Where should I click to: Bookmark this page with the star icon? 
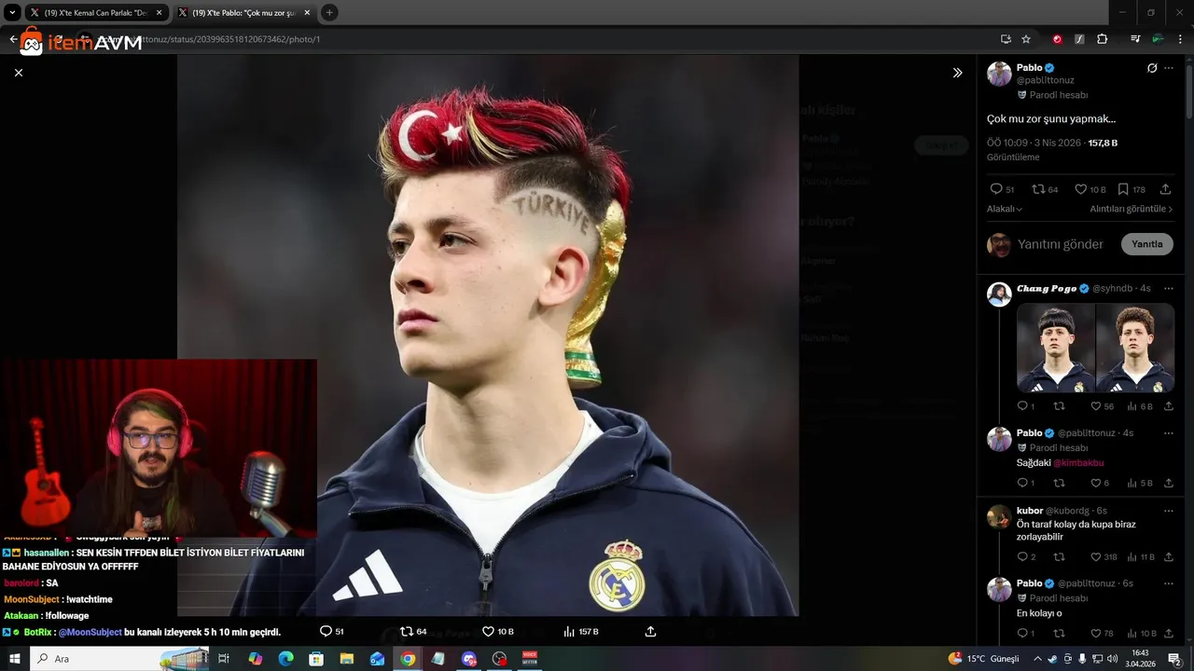pyautogui.click(x=1026, y=39)
